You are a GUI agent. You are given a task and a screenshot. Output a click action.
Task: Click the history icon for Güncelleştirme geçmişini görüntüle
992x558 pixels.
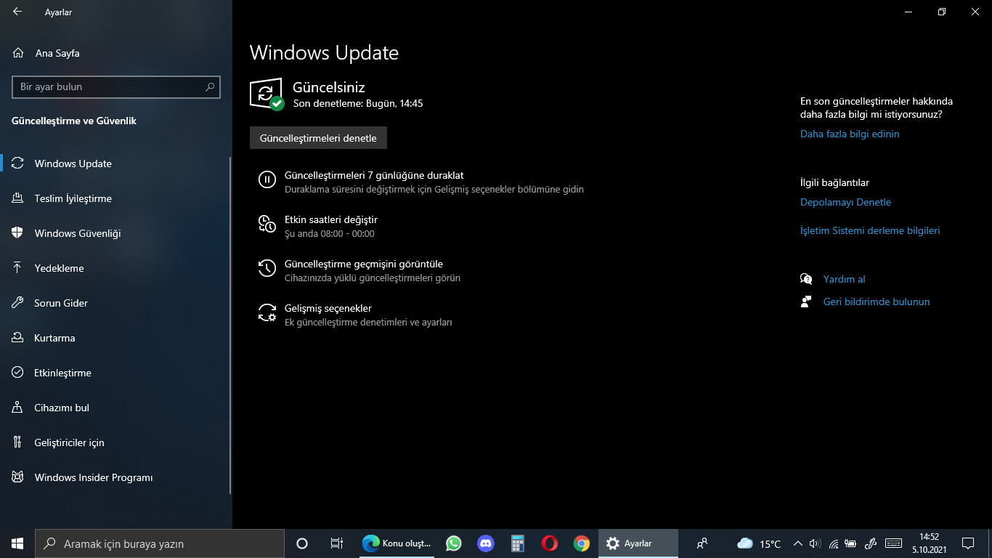tap(267, 268)
